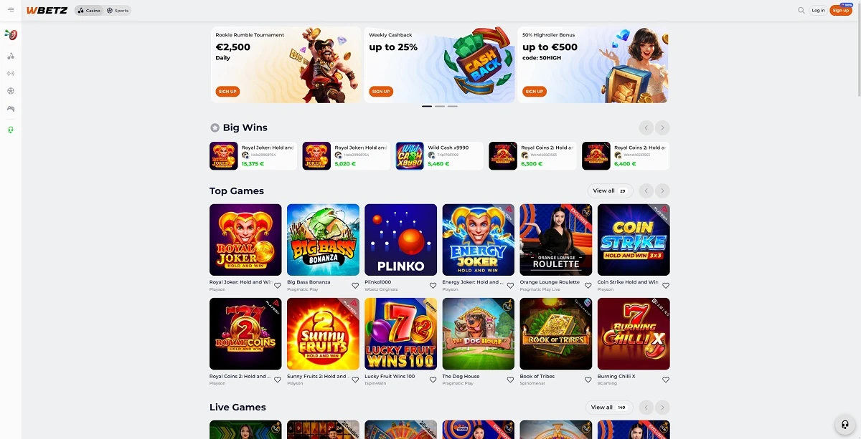Show next Big Wins with right arrow

pos(662,127)
